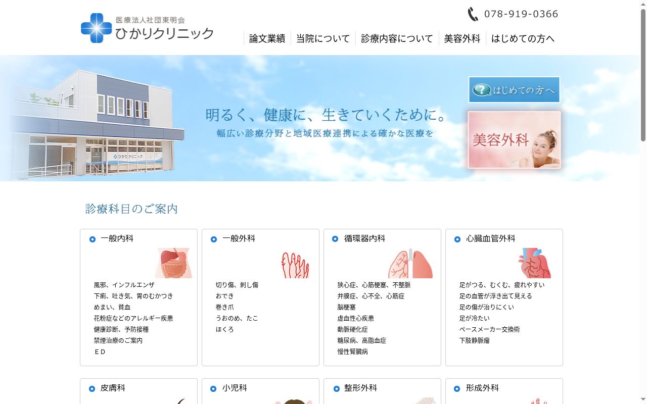Click the blue bullet beside 一般内科
Viewport: 647px width, 404px height.
(93, 239)
